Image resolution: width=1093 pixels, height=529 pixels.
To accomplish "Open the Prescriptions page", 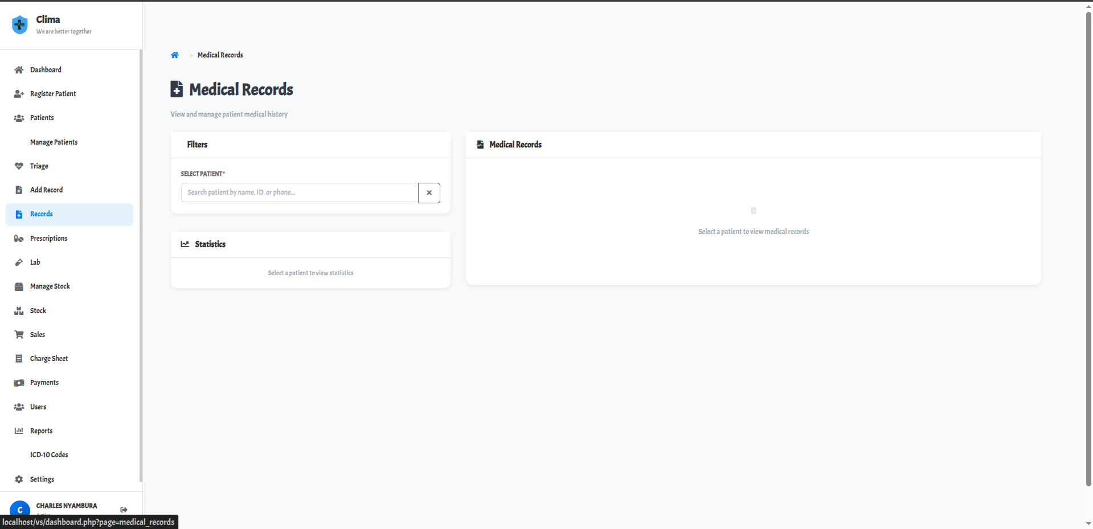I will click(x=69, y=239).
